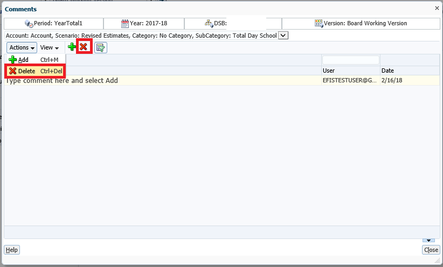Click the Period: YearTotal1 clock icon

(x=29, y=24)
